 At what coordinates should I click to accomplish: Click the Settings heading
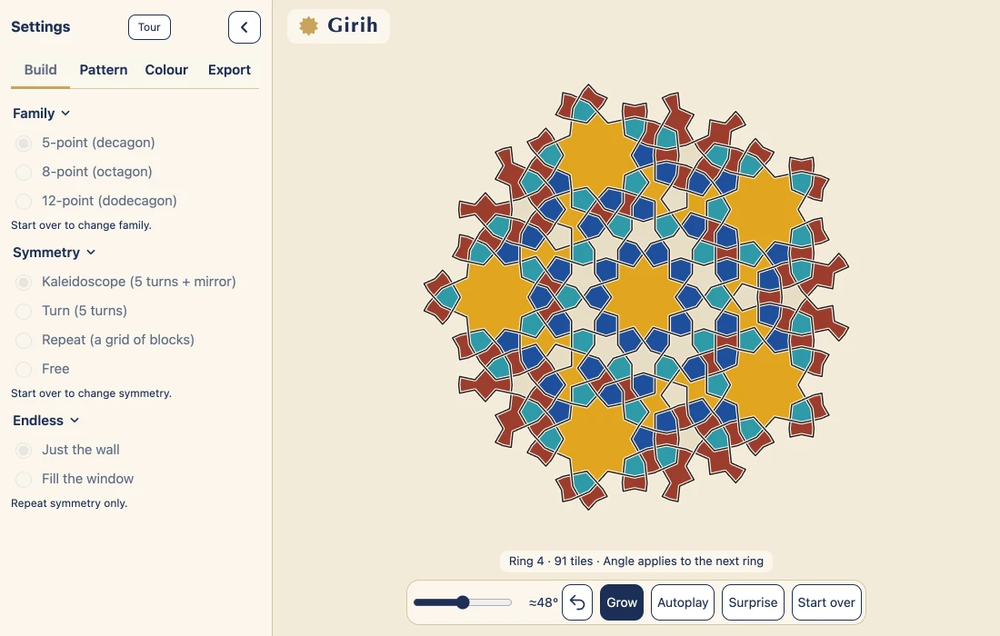[x=41, y=26]
